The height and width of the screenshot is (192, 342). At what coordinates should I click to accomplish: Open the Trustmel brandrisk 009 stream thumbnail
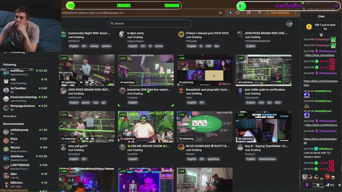click(x=146, y=70)
